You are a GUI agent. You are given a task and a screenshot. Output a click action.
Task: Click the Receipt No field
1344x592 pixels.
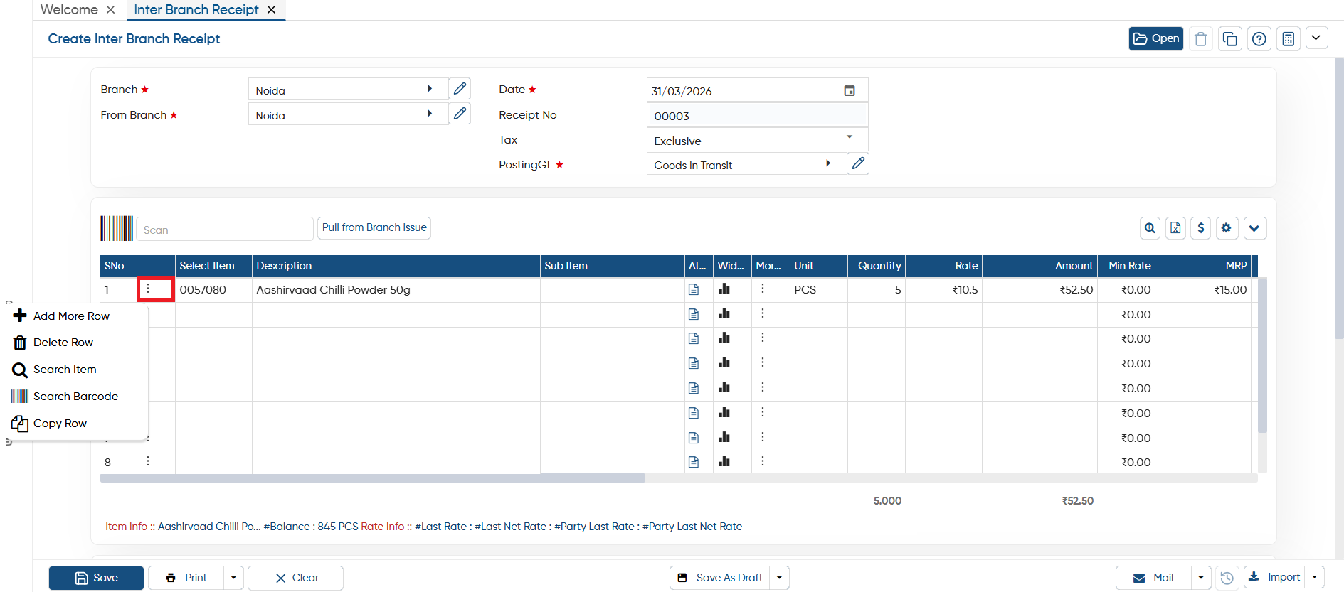(x=757, y=115)
